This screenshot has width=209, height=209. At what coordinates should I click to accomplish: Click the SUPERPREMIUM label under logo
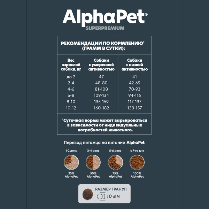click(105, 28)
